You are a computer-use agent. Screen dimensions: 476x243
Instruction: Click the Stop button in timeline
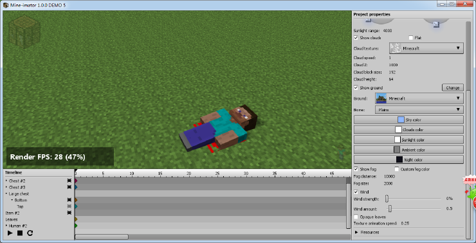click(x=20, y=233)
